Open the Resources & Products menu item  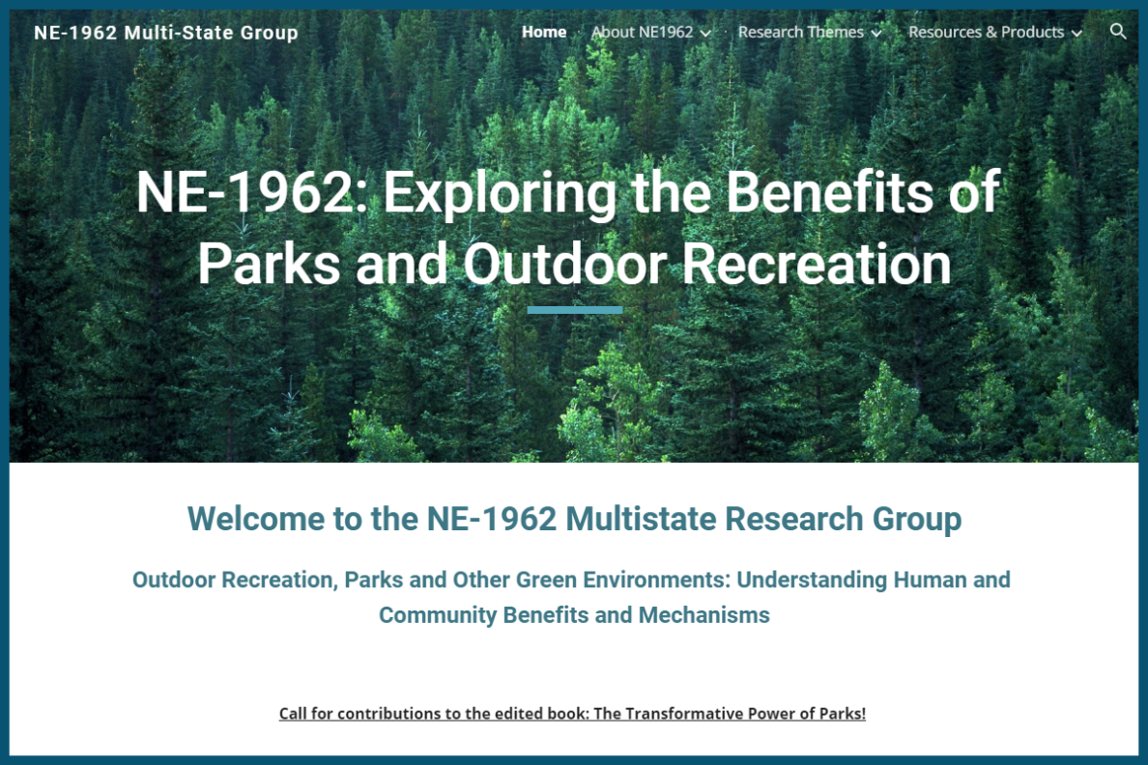(987, 32)
